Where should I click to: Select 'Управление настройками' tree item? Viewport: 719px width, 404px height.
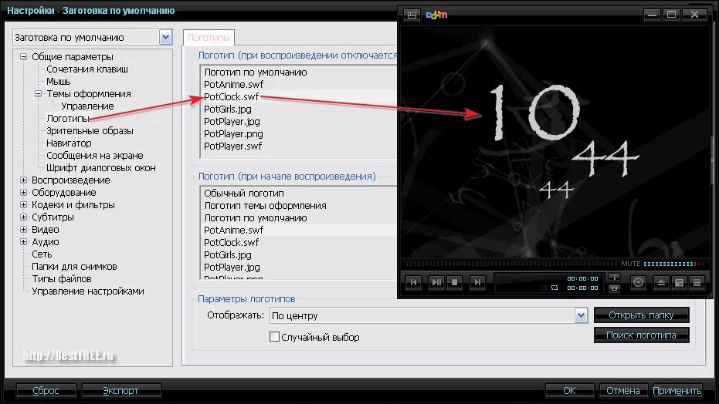coord(87,291)
